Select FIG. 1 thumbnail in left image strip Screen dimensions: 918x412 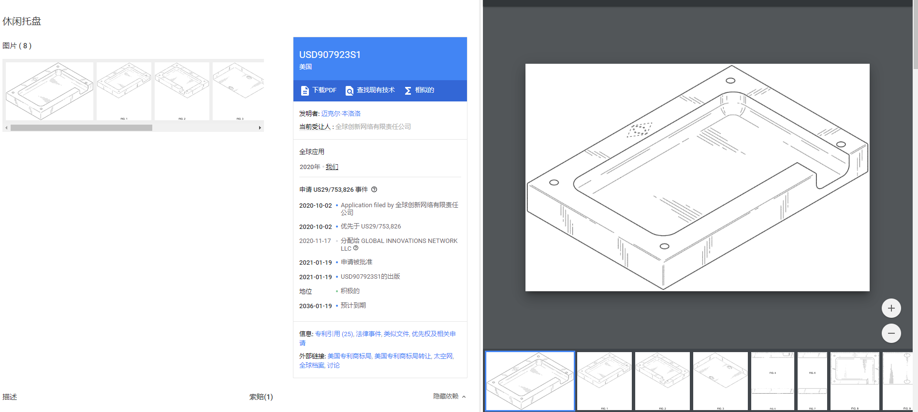coord(124,91)
